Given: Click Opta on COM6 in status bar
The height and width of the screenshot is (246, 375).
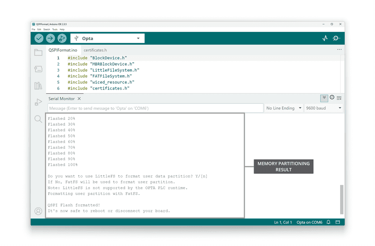Looking at the screenshot, I should pyautogui.click(x=309, y=222).
